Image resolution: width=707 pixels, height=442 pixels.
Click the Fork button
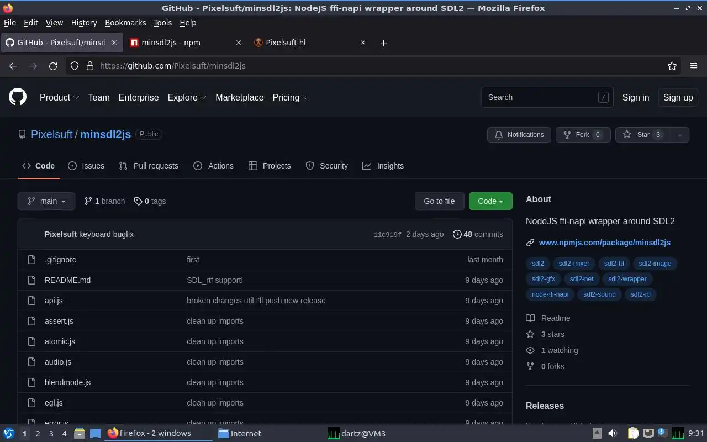[x=583, y=135]
